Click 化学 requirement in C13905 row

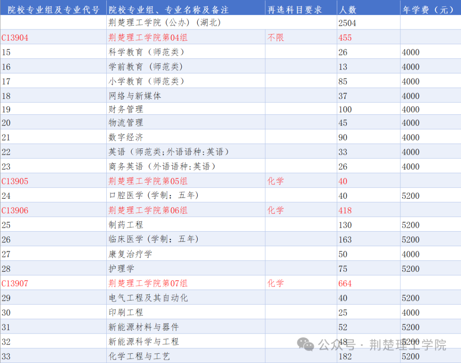[275, 181]
